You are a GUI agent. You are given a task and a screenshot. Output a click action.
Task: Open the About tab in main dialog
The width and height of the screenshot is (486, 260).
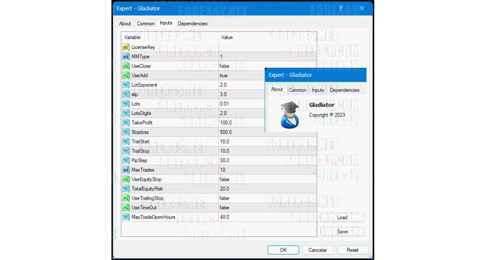[125, 24]
